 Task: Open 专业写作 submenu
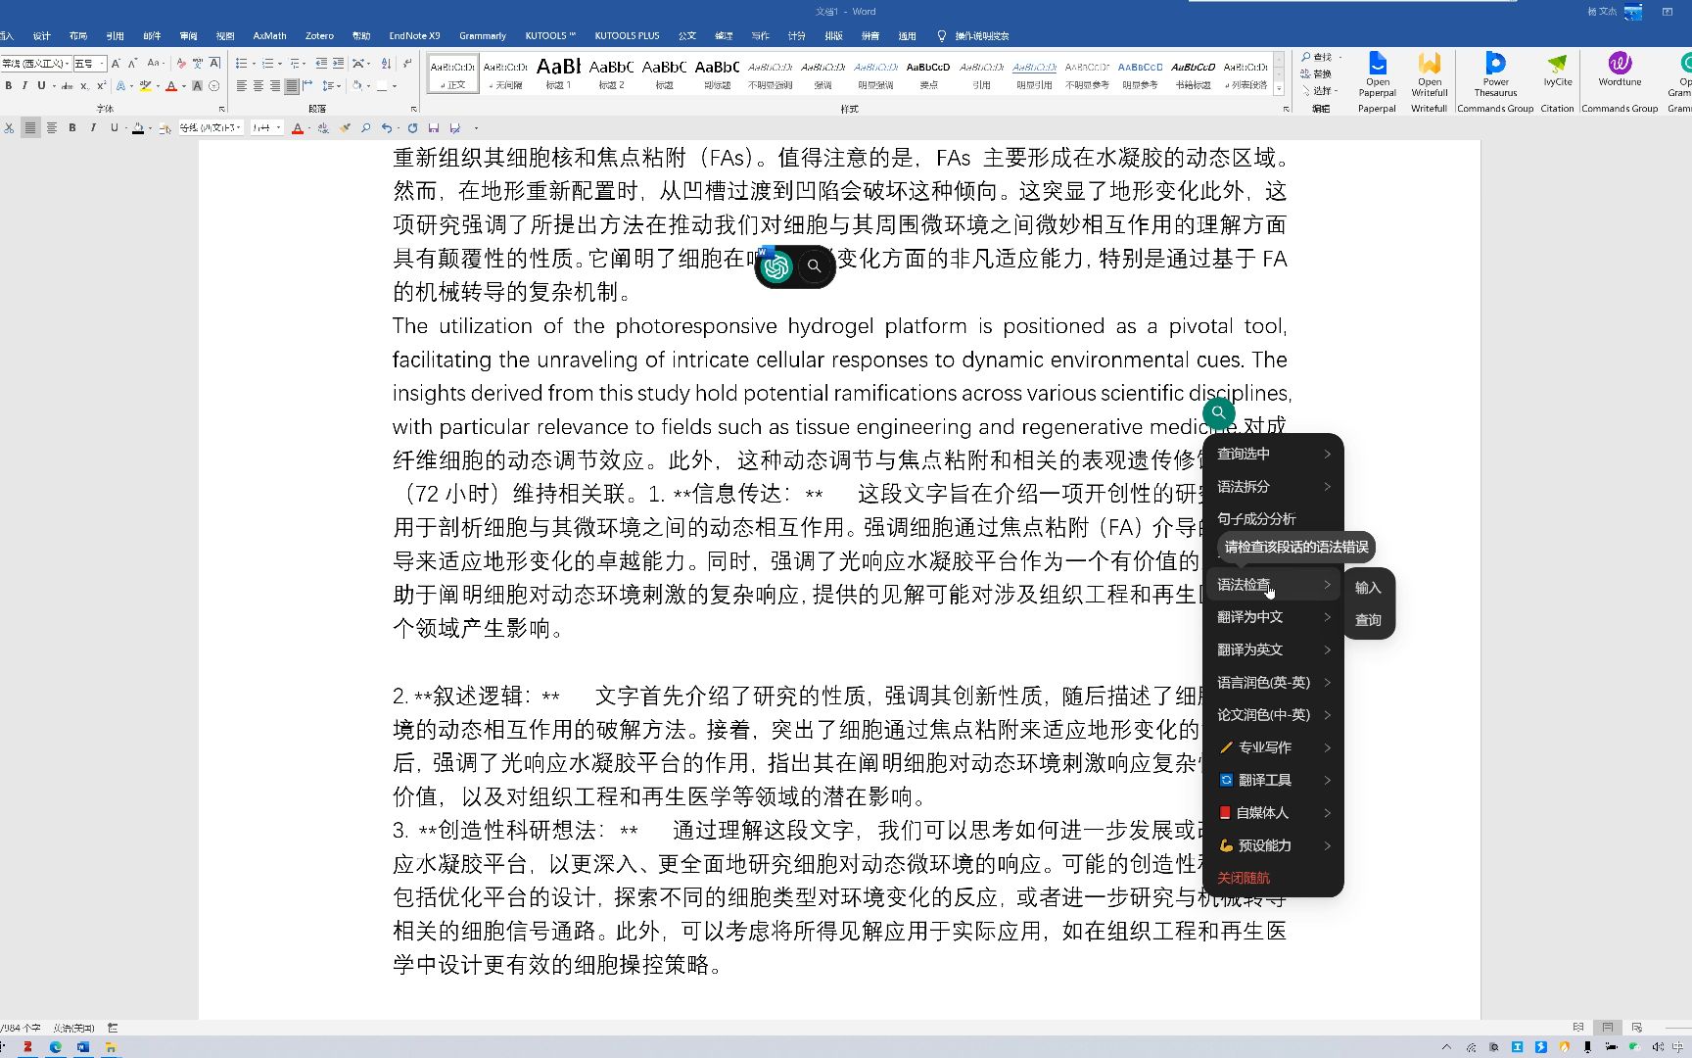[x=1273, y=747]
